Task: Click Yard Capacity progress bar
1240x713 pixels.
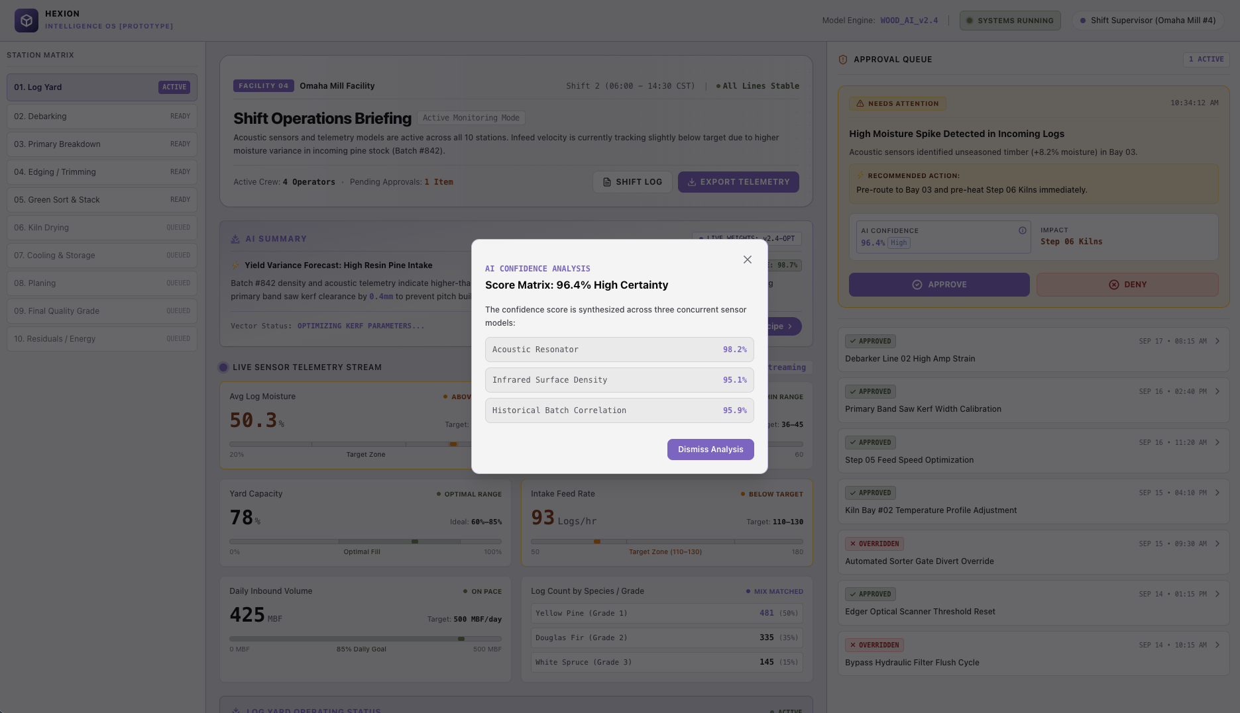Action: click(365, 542)
